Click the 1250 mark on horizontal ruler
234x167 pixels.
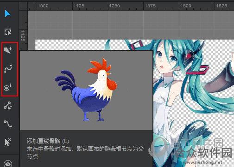114,6
